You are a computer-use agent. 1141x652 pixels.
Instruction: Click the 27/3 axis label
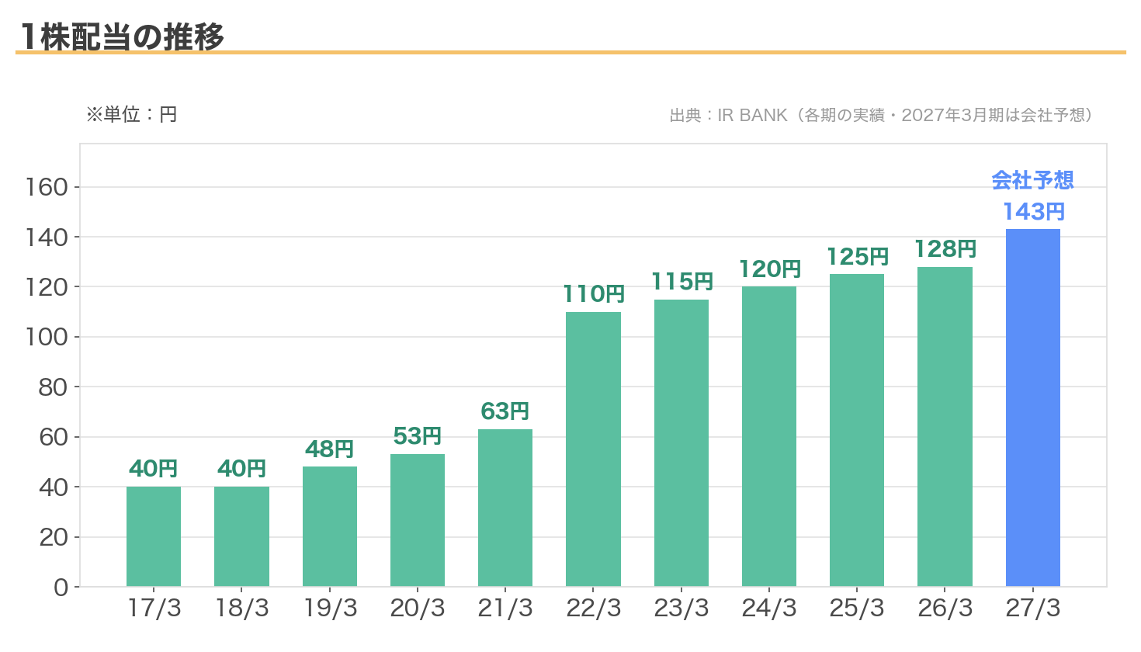[1033, 608]
